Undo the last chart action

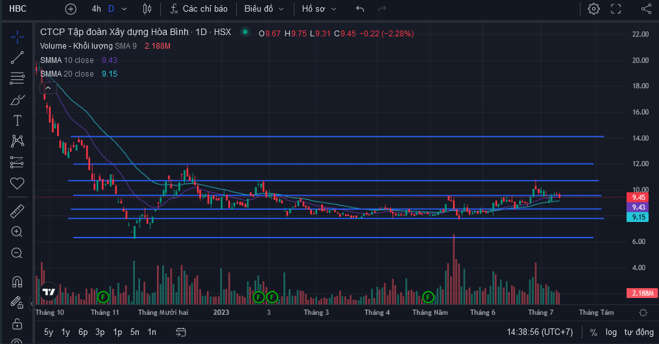point(360,9)
